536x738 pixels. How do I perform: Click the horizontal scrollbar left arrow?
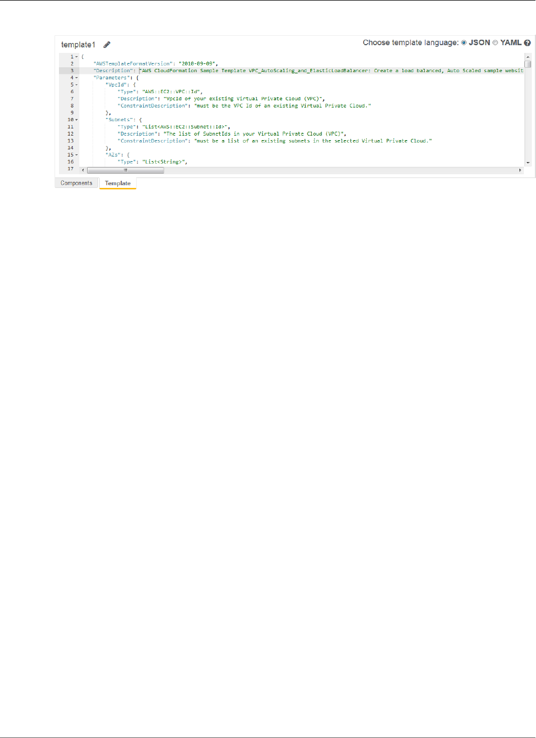coord(83,170)
